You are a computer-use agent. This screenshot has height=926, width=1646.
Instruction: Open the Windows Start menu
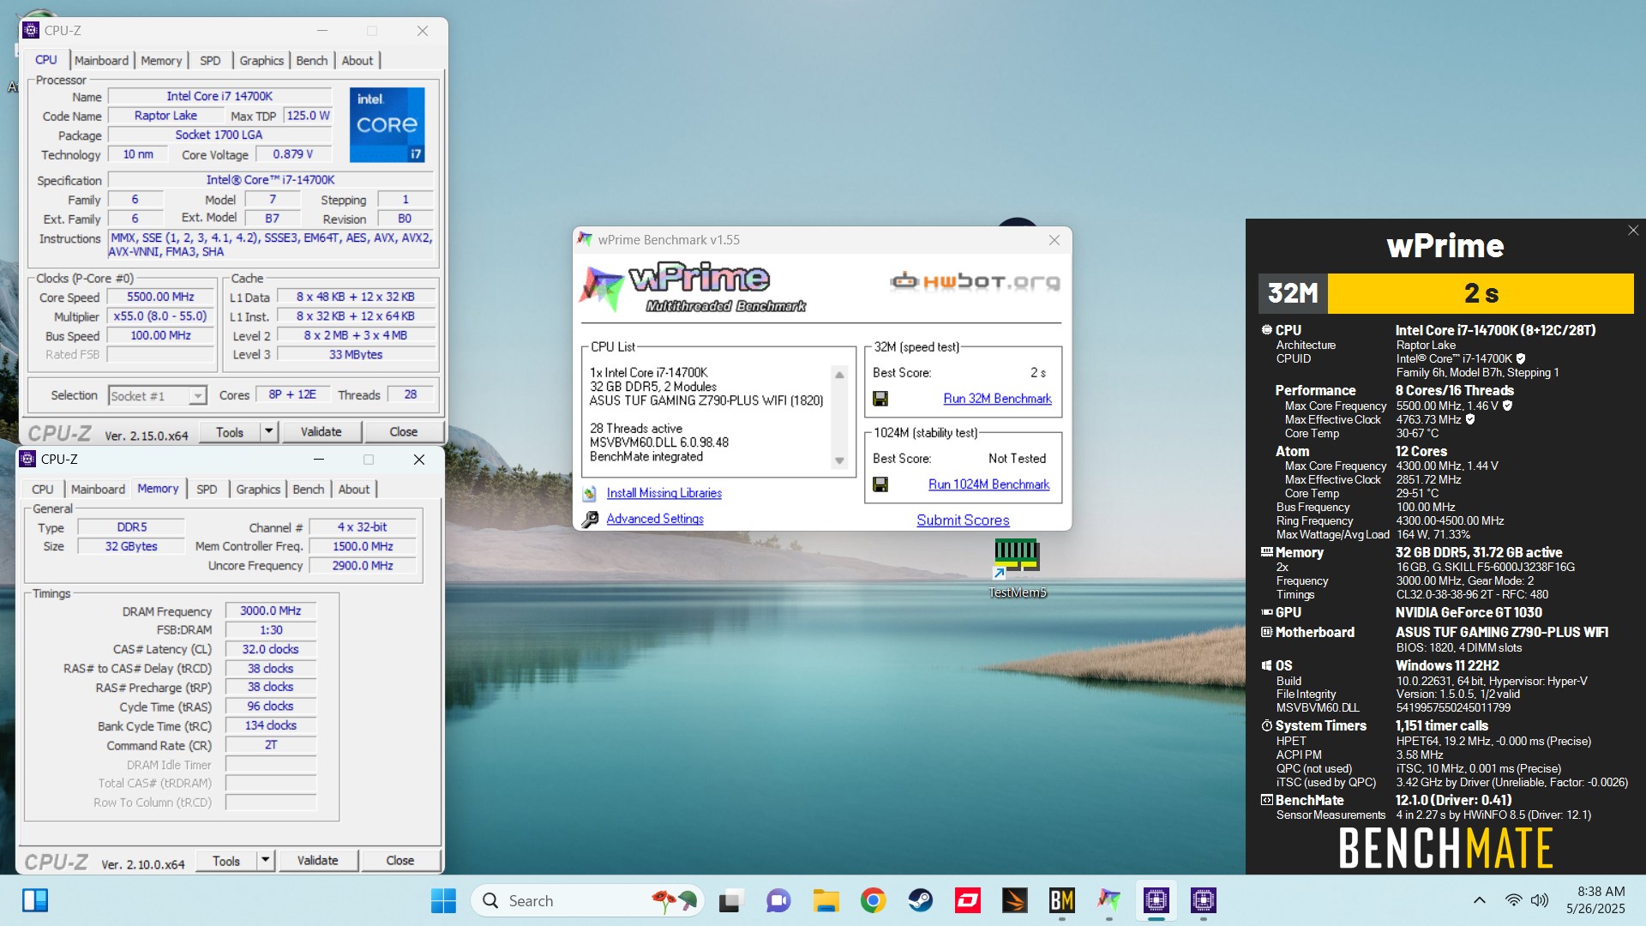point(443,900)
